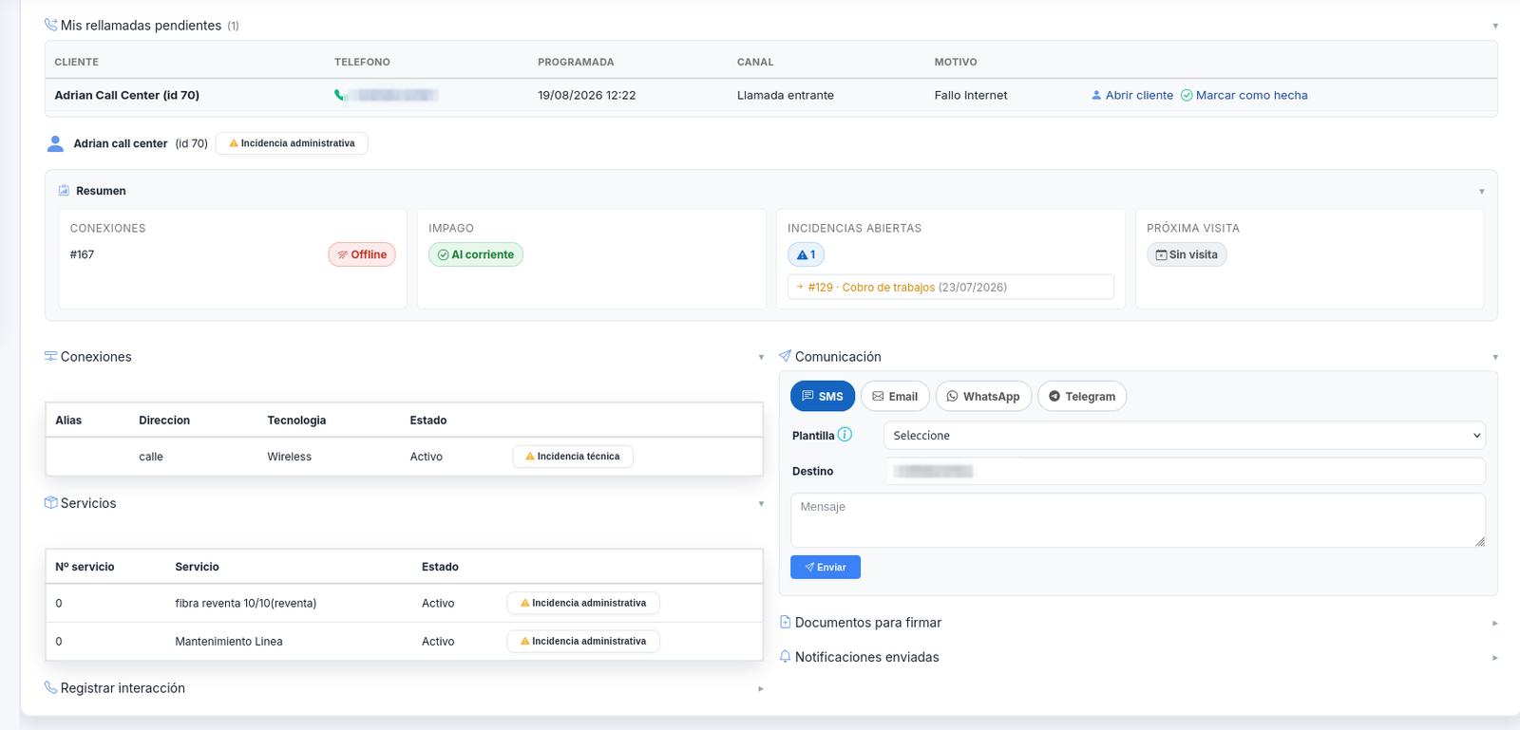1520x730 pixels.
Task: Click the user avatar icon of Adrian call center
Action: click(55, 143)
